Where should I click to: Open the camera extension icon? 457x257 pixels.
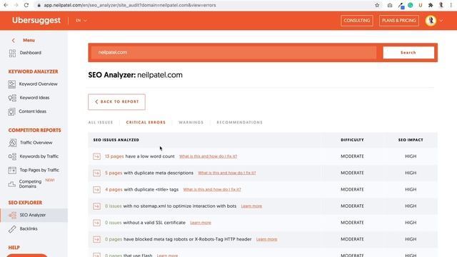click(390, 5)
